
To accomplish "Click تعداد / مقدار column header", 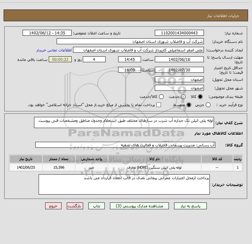I will tap(59, 159).
